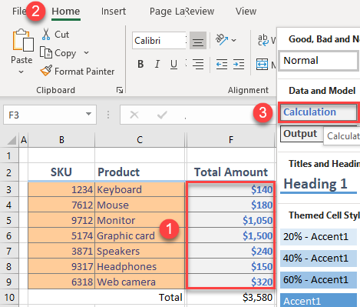Select the Web camera cell
The width and height of the screenshot is (360, 307).
140,282
